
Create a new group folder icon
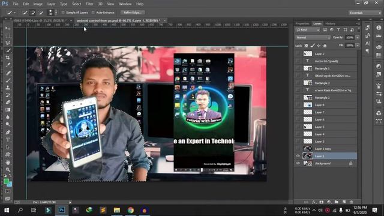[x=337, y=202]
